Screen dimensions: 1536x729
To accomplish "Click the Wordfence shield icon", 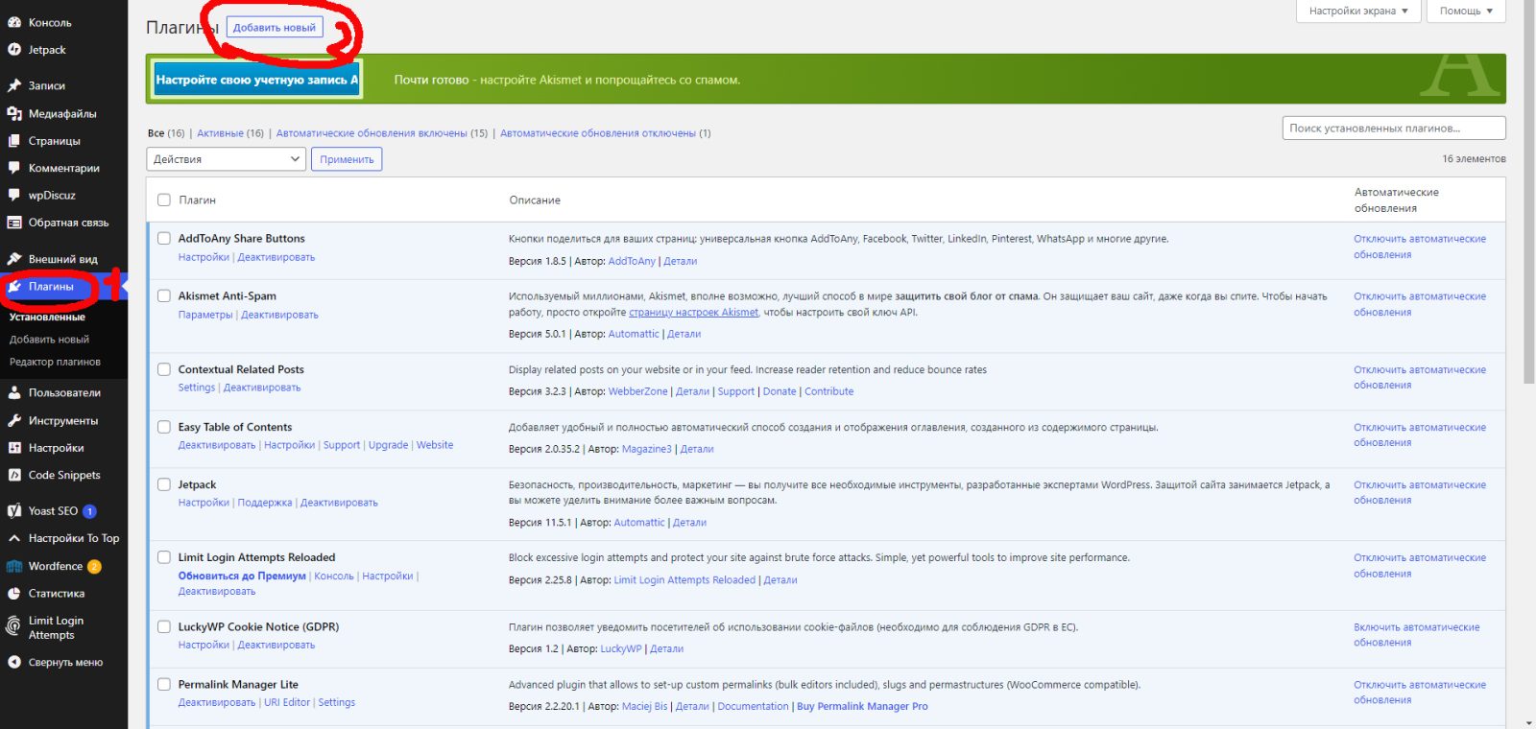I will pos(14,566).
